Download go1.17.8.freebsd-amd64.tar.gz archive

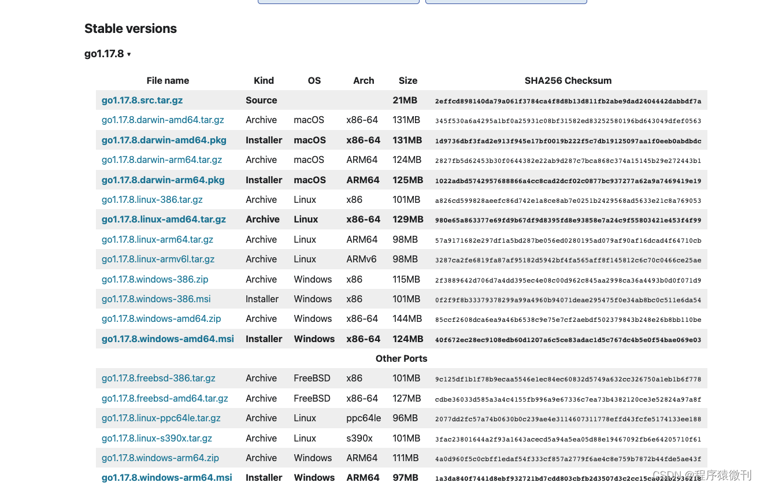[165, 399]
